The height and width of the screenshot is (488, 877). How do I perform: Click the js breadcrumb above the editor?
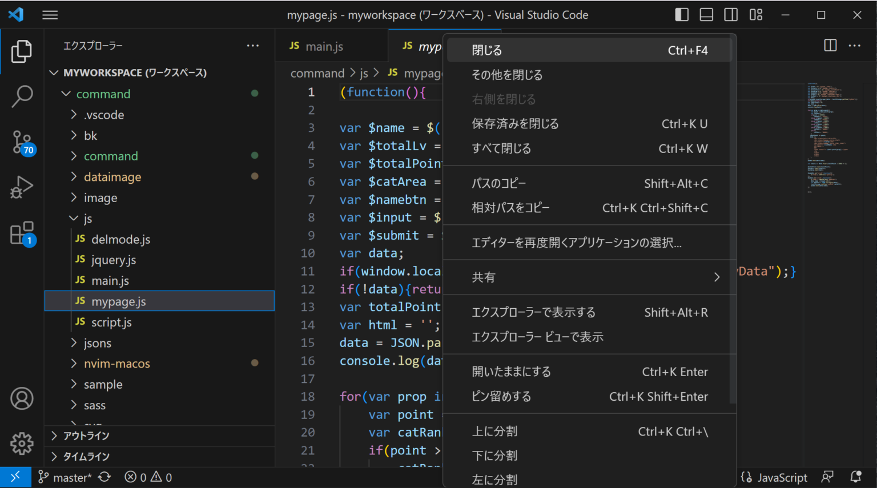pos(364,73)
